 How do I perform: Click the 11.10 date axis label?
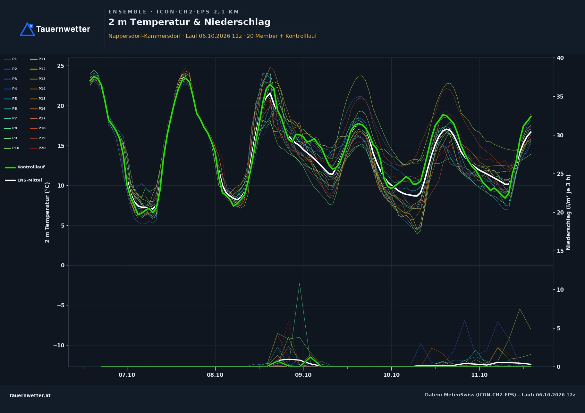(479, 375)
